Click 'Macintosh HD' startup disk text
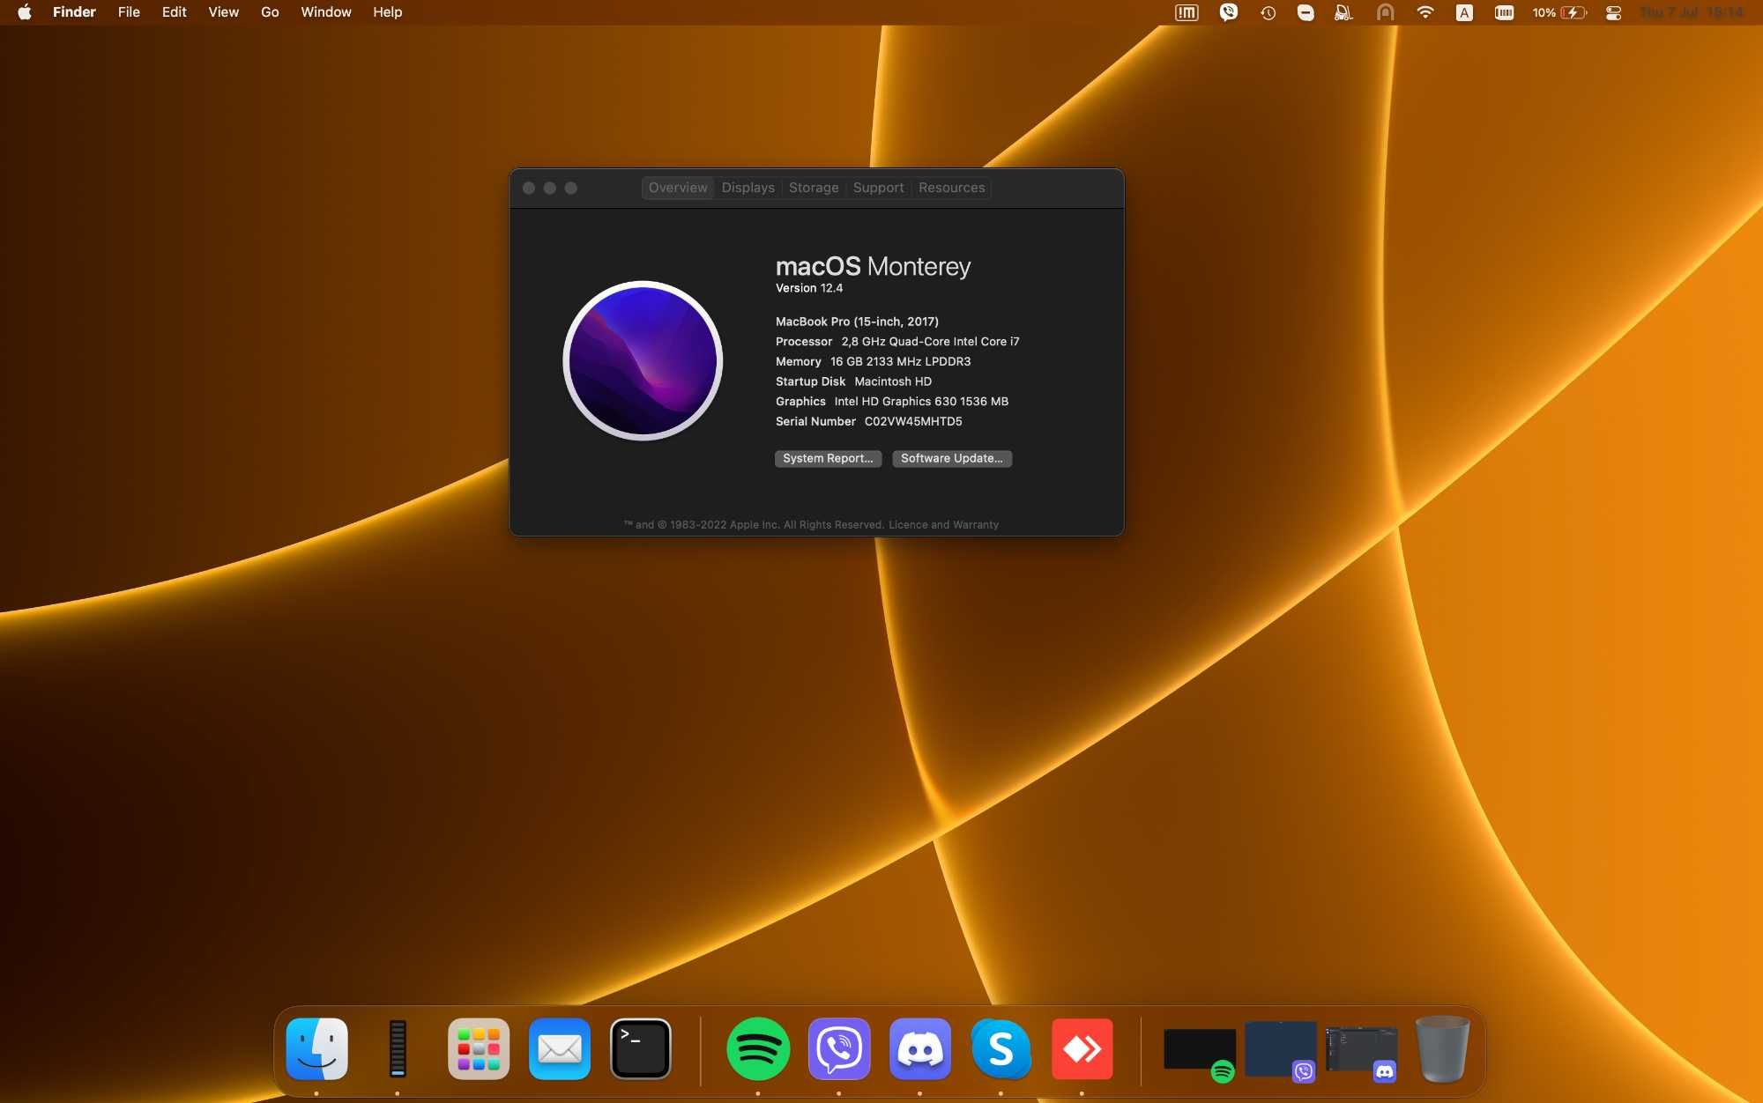1763x1103 pixels. (893, 381)
